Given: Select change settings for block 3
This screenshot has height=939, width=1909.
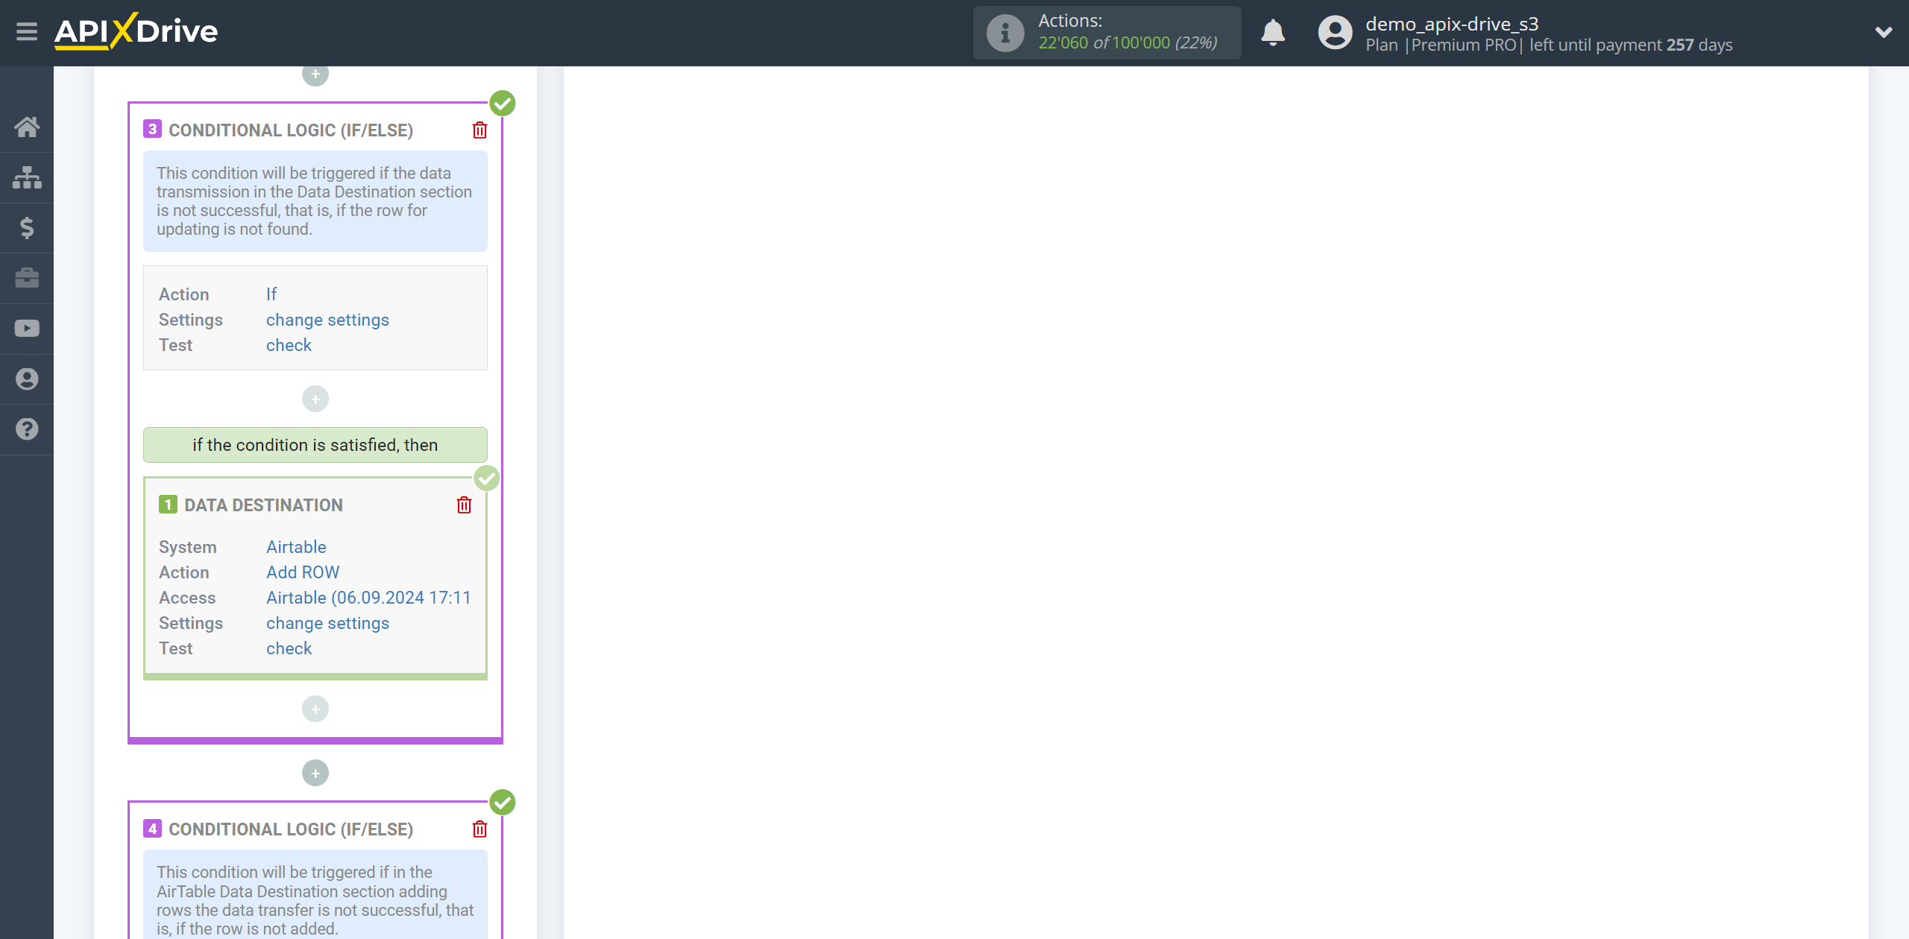Looking at the screenshot, I should [327, 320].
